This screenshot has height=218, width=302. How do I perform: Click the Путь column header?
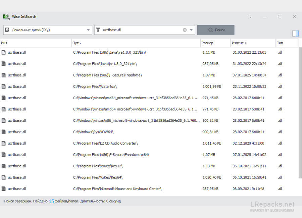136,43
